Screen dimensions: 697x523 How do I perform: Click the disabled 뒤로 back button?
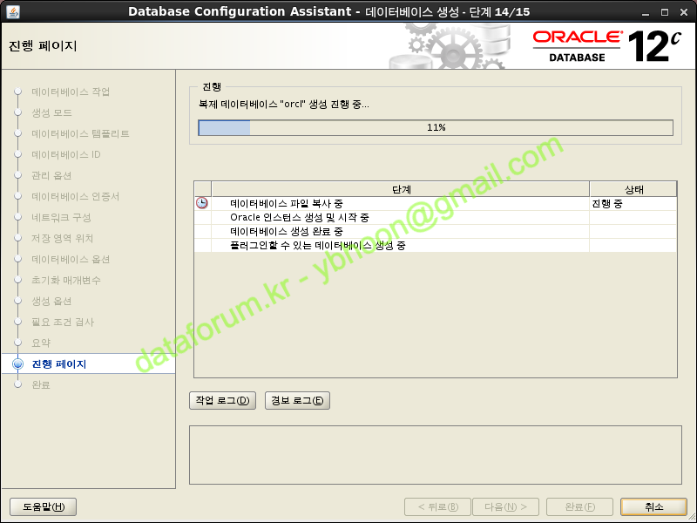point(437,507)
